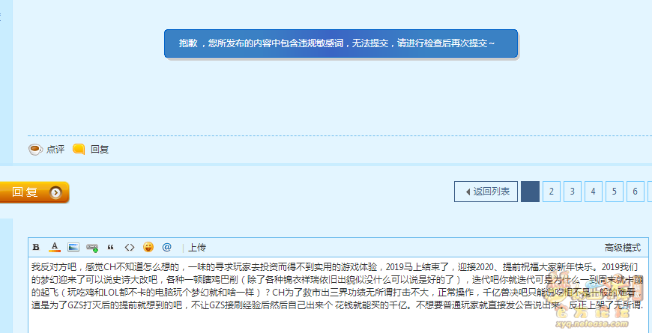
Task: Go to page 6
Action: pos(635,192)
